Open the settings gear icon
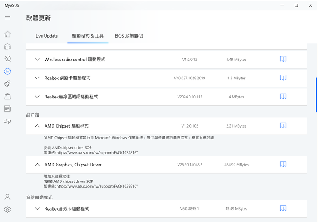318x222 pixels. 8,210
